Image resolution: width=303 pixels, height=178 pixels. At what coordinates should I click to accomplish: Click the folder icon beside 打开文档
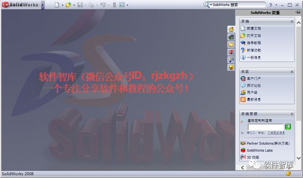[x=243, y=36]
